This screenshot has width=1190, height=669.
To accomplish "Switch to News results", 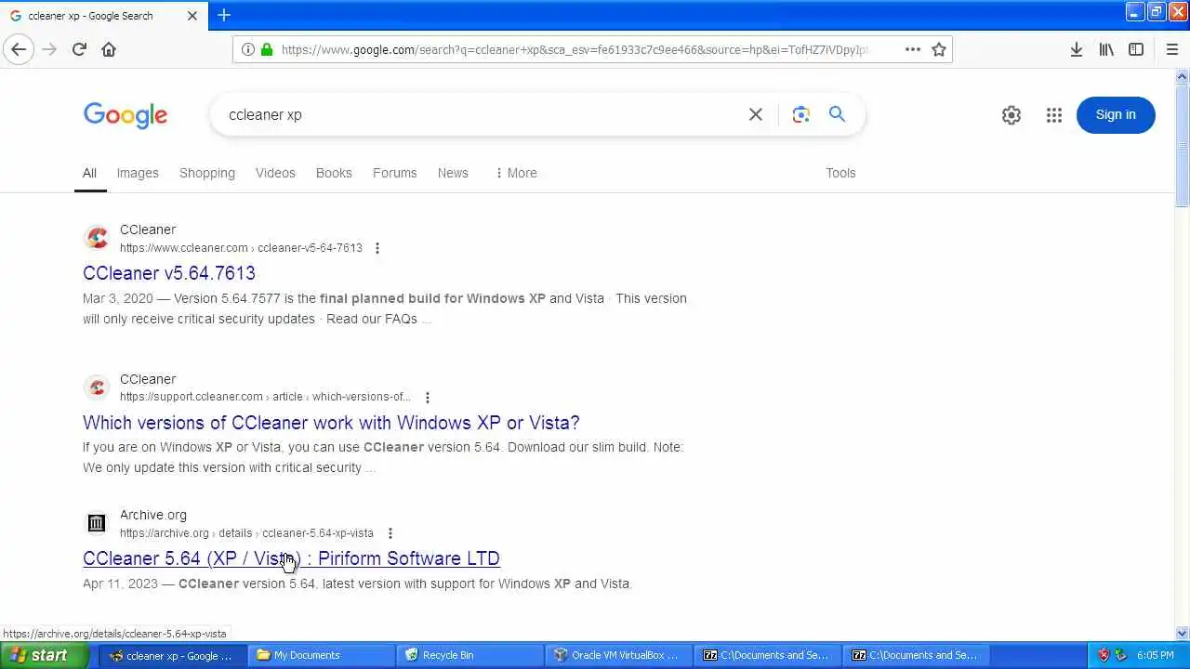I will [x=453, y=173].
